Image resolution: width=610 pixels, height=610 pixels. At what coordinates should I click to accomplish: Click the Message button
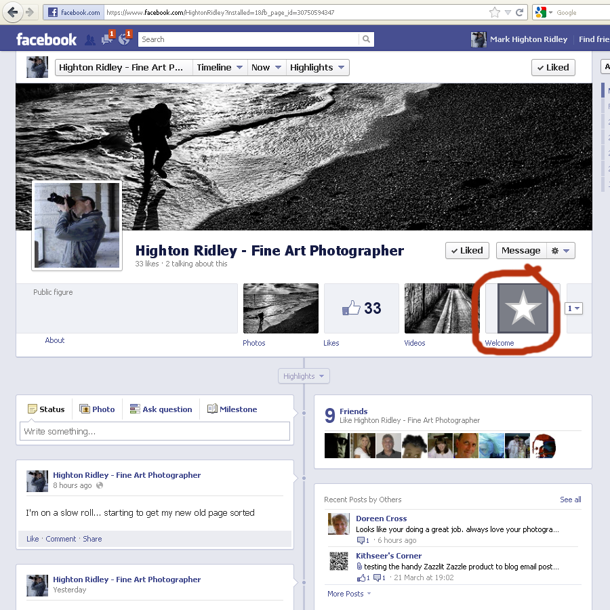521,251
